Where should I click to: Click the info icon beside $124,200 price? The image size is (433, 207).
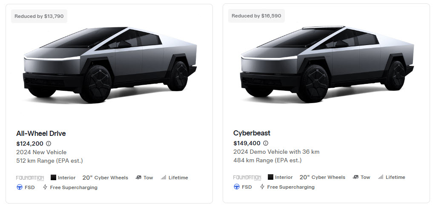[49, 144]
